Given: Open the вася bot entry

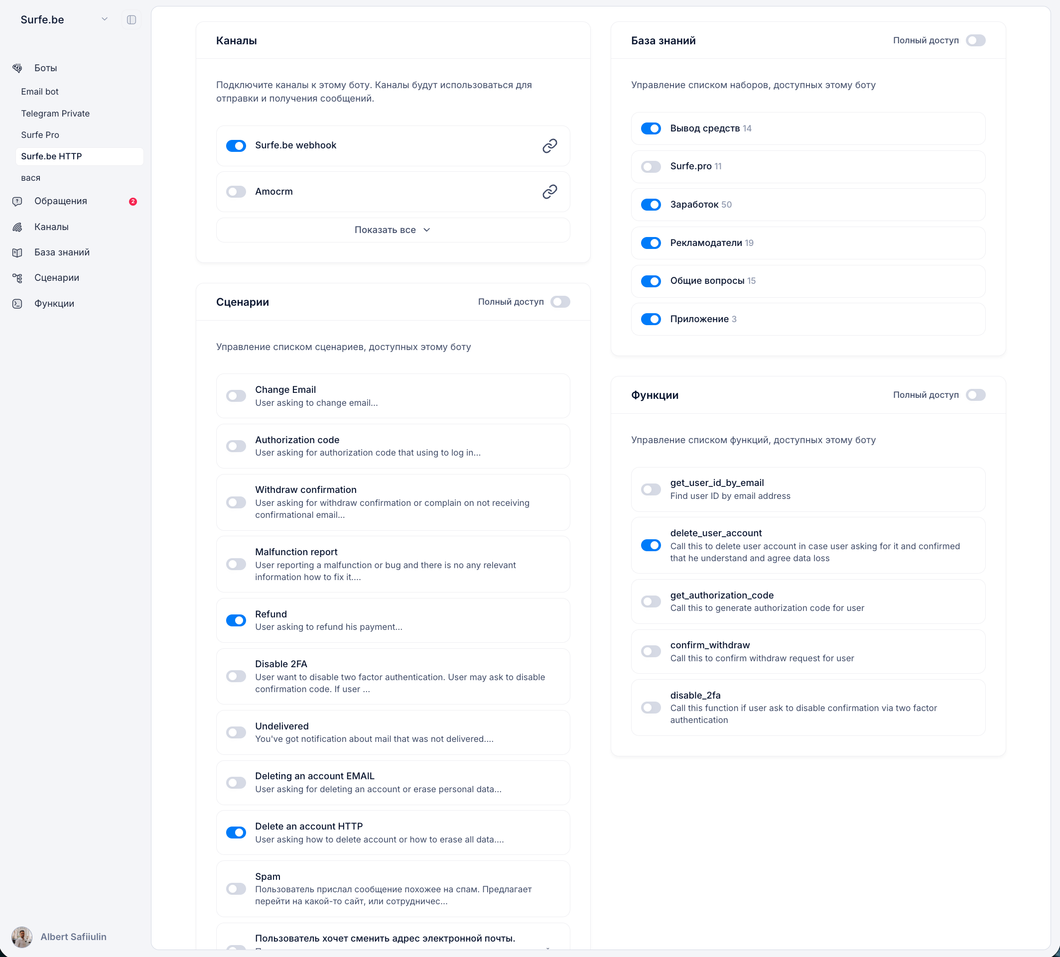Looking at the screenshot, I should [x=30, y=178].
